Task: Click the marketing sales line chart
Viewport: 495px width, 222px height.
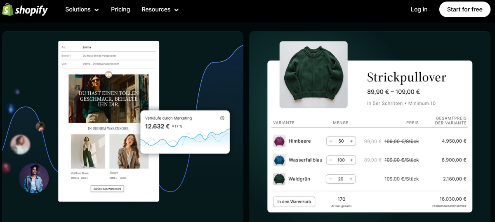Action: tap(185, 139)
